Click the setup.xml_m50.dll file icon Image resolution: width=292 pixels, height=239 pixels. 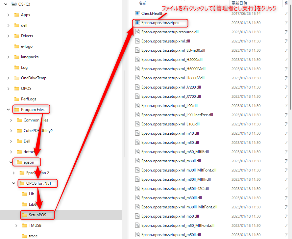[x=137, y=216]
